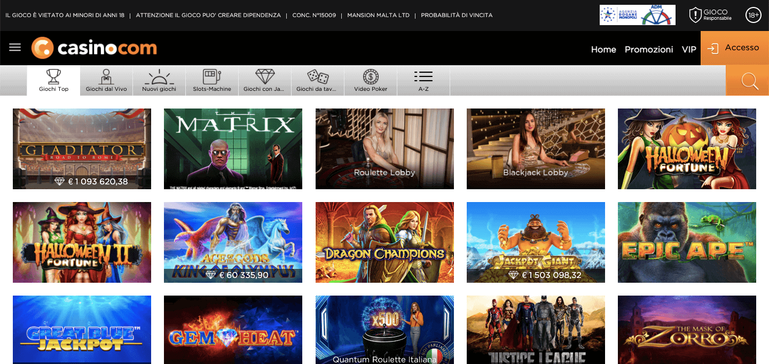Enter the Roulette Lobby
Image resolution: width=769 pixels, height=364 pixels.
[x=384, y=149]
